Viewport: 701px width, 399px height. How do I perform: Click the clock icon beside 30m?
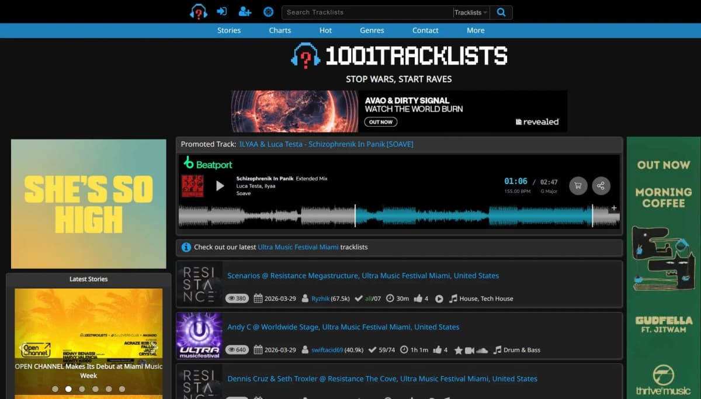(x=390, y=299)
